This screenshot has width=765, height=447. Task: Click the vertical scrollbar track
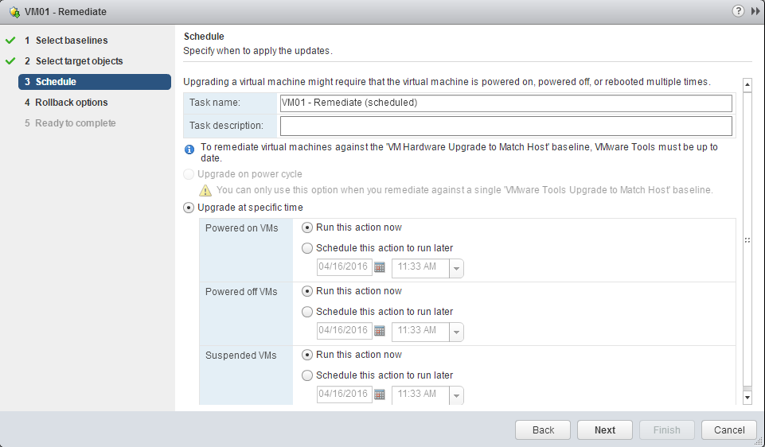pyautogui.click(x=747, y=241)
